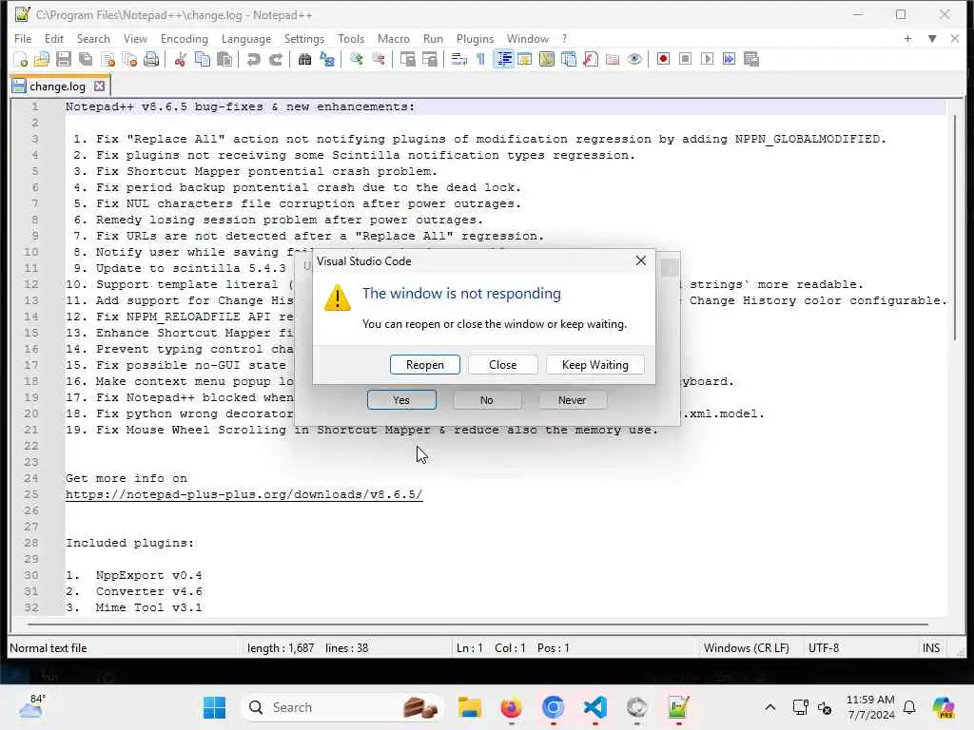Click the Close All toolbar icon
974x730 pixels.
pos(129,60)
